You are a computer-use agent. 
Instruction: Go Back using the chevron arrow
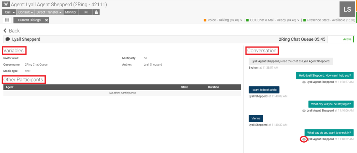pos(5,31)
